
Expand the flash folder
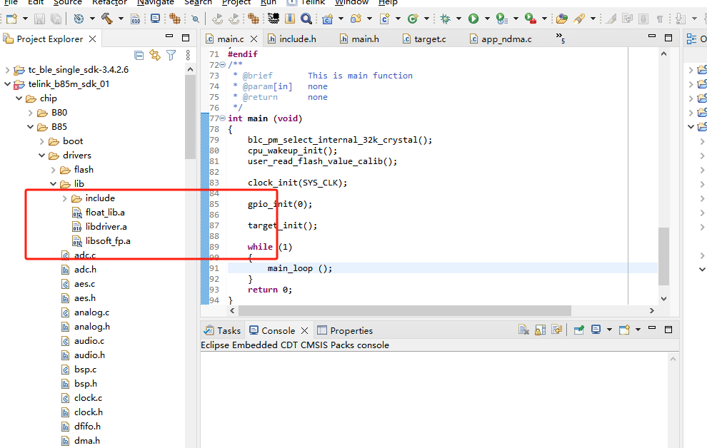pyautogui.click(x=54, y=170)
